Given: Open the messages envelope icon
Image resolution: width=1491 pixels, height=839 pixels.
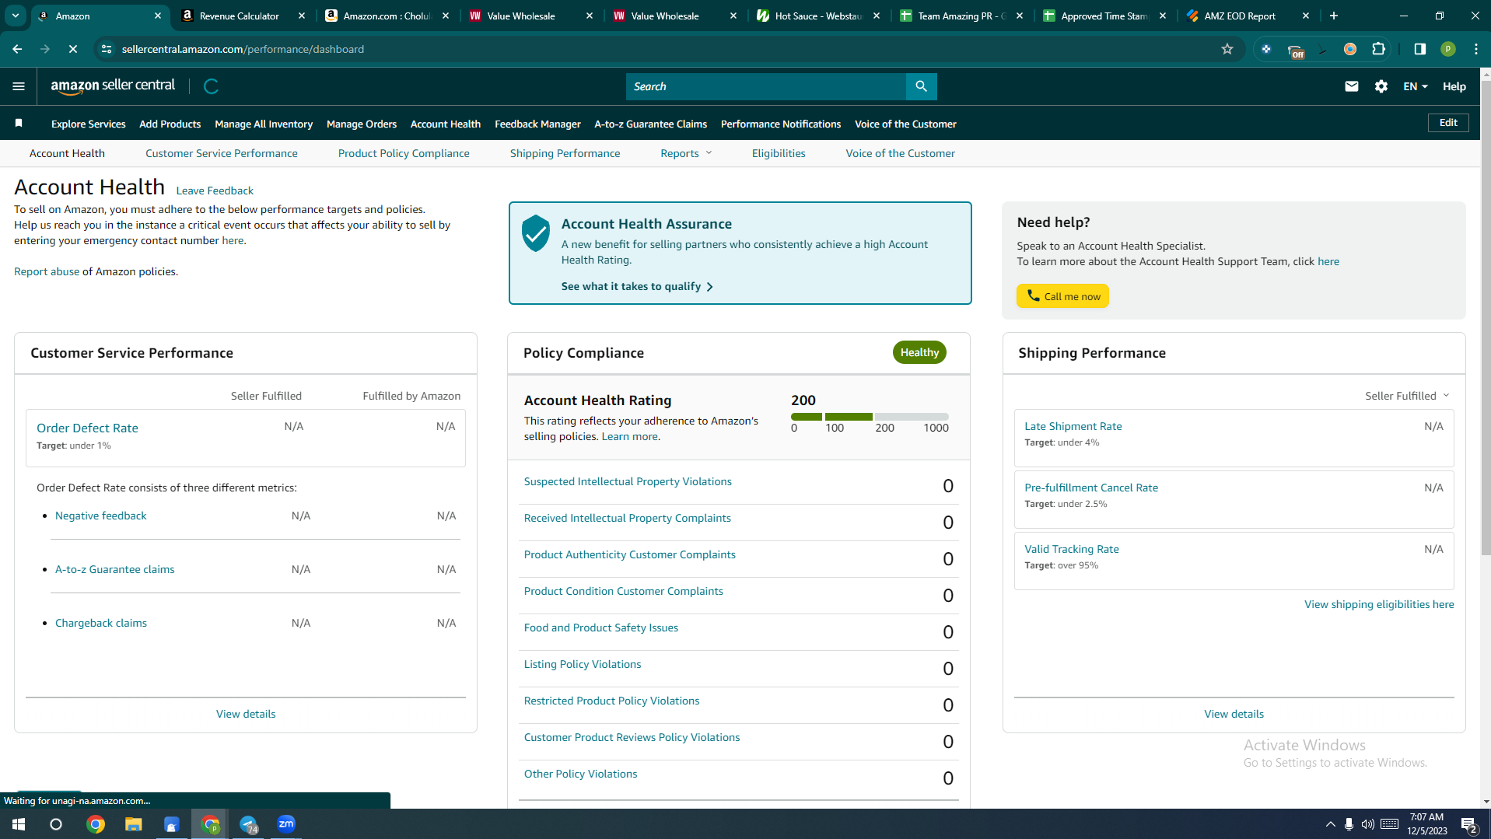Looking at the screenshot, I should click(x=1352, y=86).
